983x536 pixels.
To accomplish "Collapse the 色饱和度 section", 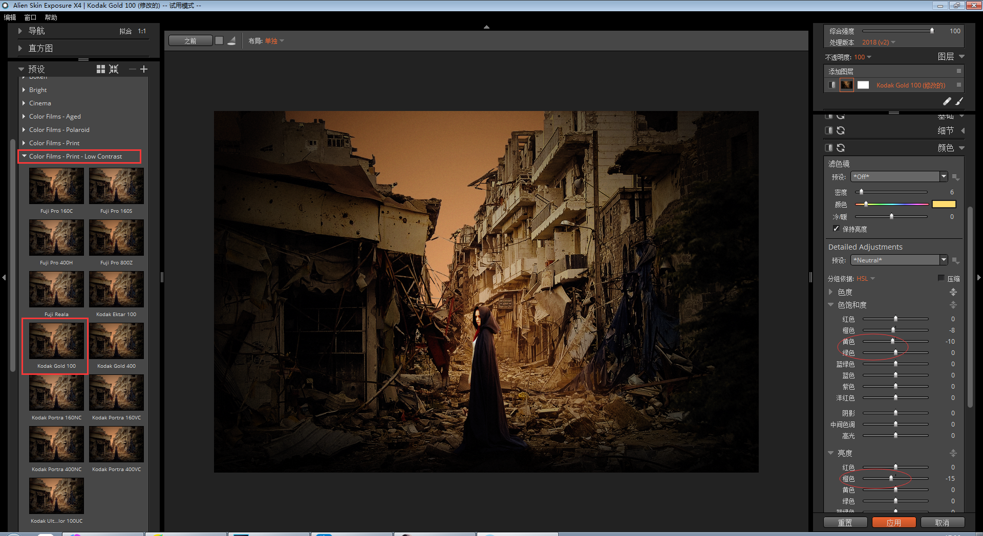I will tap(831, 305).
